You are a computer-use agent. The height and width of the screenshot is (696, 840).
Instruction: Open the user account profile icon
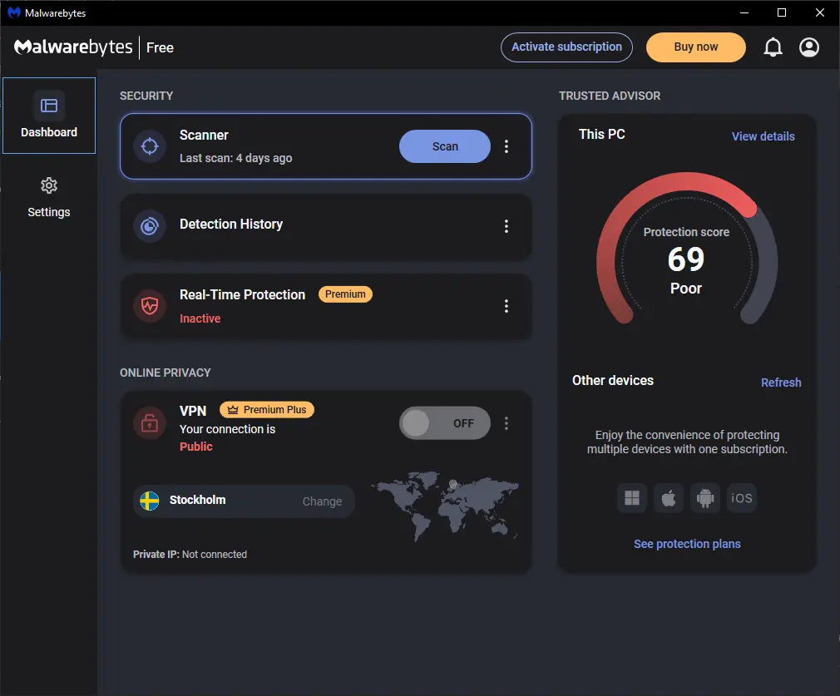[809, 47]
